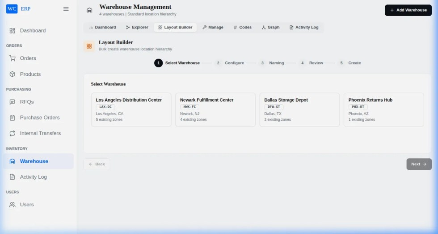Click step 1 Select Warehouse in wizard
This screenshot has width=438, height=234.
tap(177, 63)
